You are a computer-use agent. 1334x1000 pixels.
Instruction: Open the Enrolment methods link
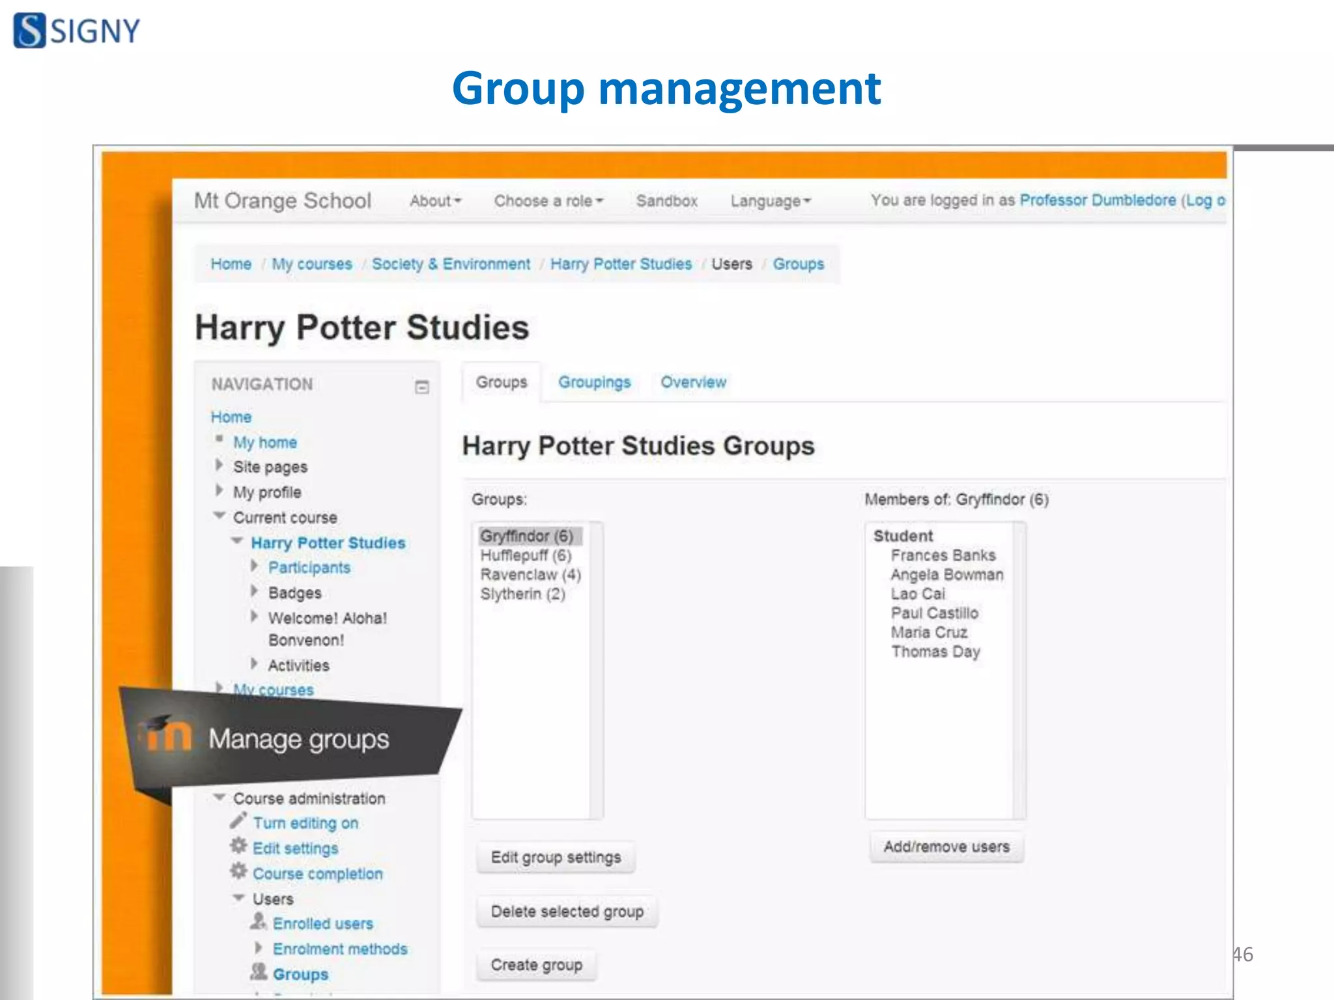tap(340, 949)
